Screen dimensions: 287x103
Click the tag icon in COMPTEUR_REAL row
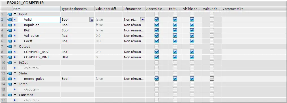click(10, 52)
